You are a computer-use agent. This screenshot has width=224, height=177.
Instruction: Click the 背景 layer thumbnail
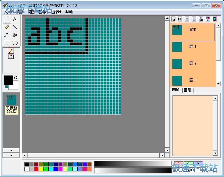177,30
